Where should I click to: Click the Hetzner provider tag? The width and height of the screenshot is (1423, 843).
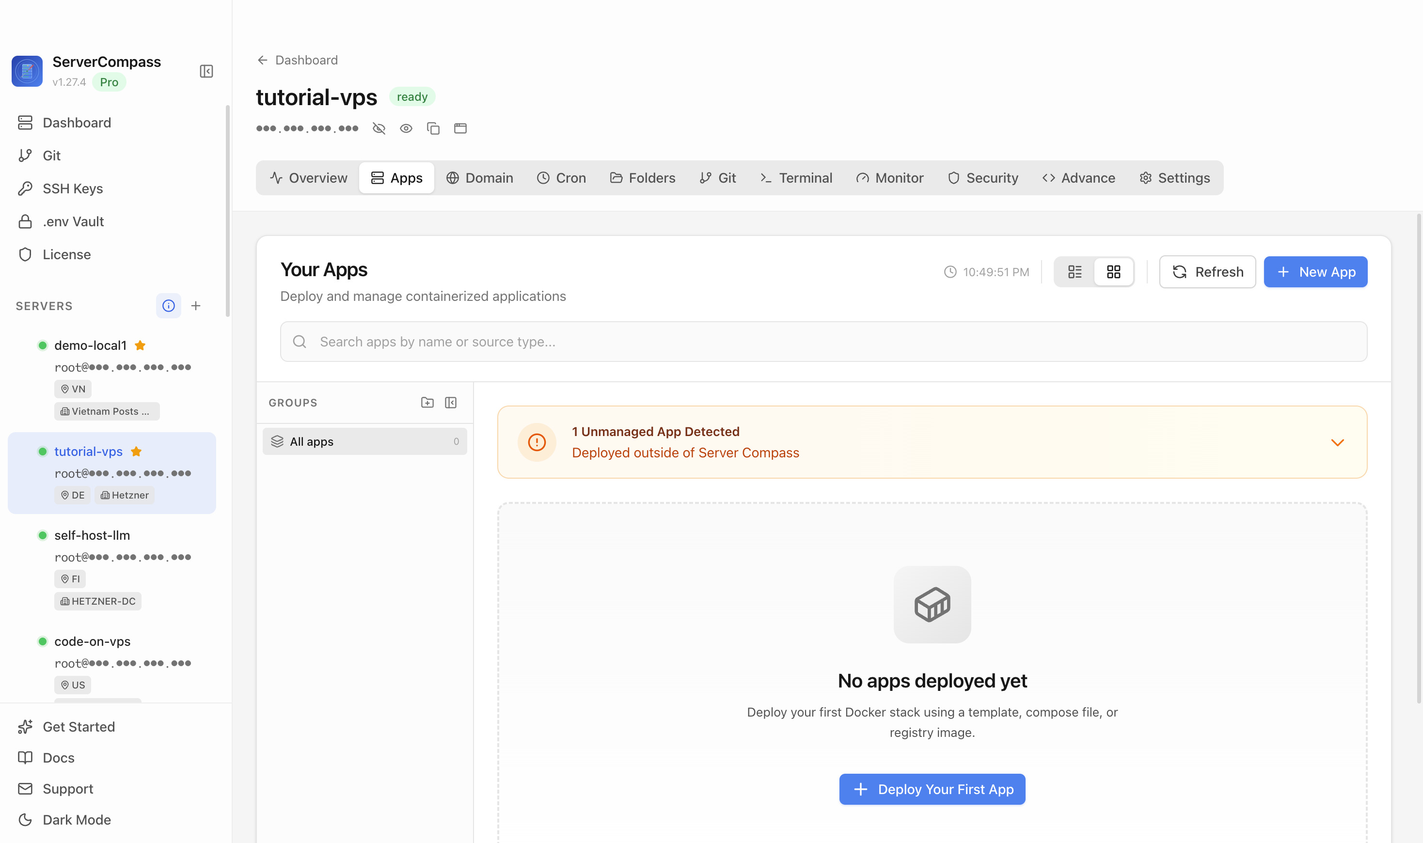click(125, 495)
